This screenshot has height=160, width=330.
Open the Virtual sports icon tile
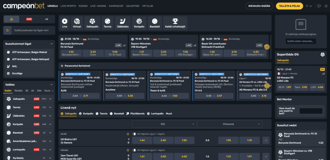77,23
